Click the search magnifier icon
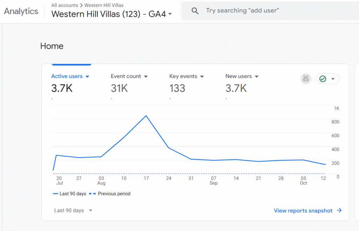 (195, 11)
